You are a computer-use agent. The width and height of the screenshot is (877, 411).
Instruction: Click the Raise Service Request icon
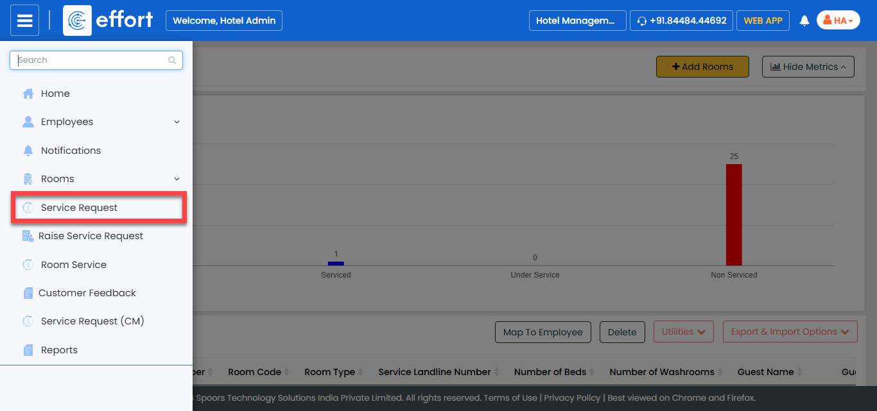tap(28, 236)
